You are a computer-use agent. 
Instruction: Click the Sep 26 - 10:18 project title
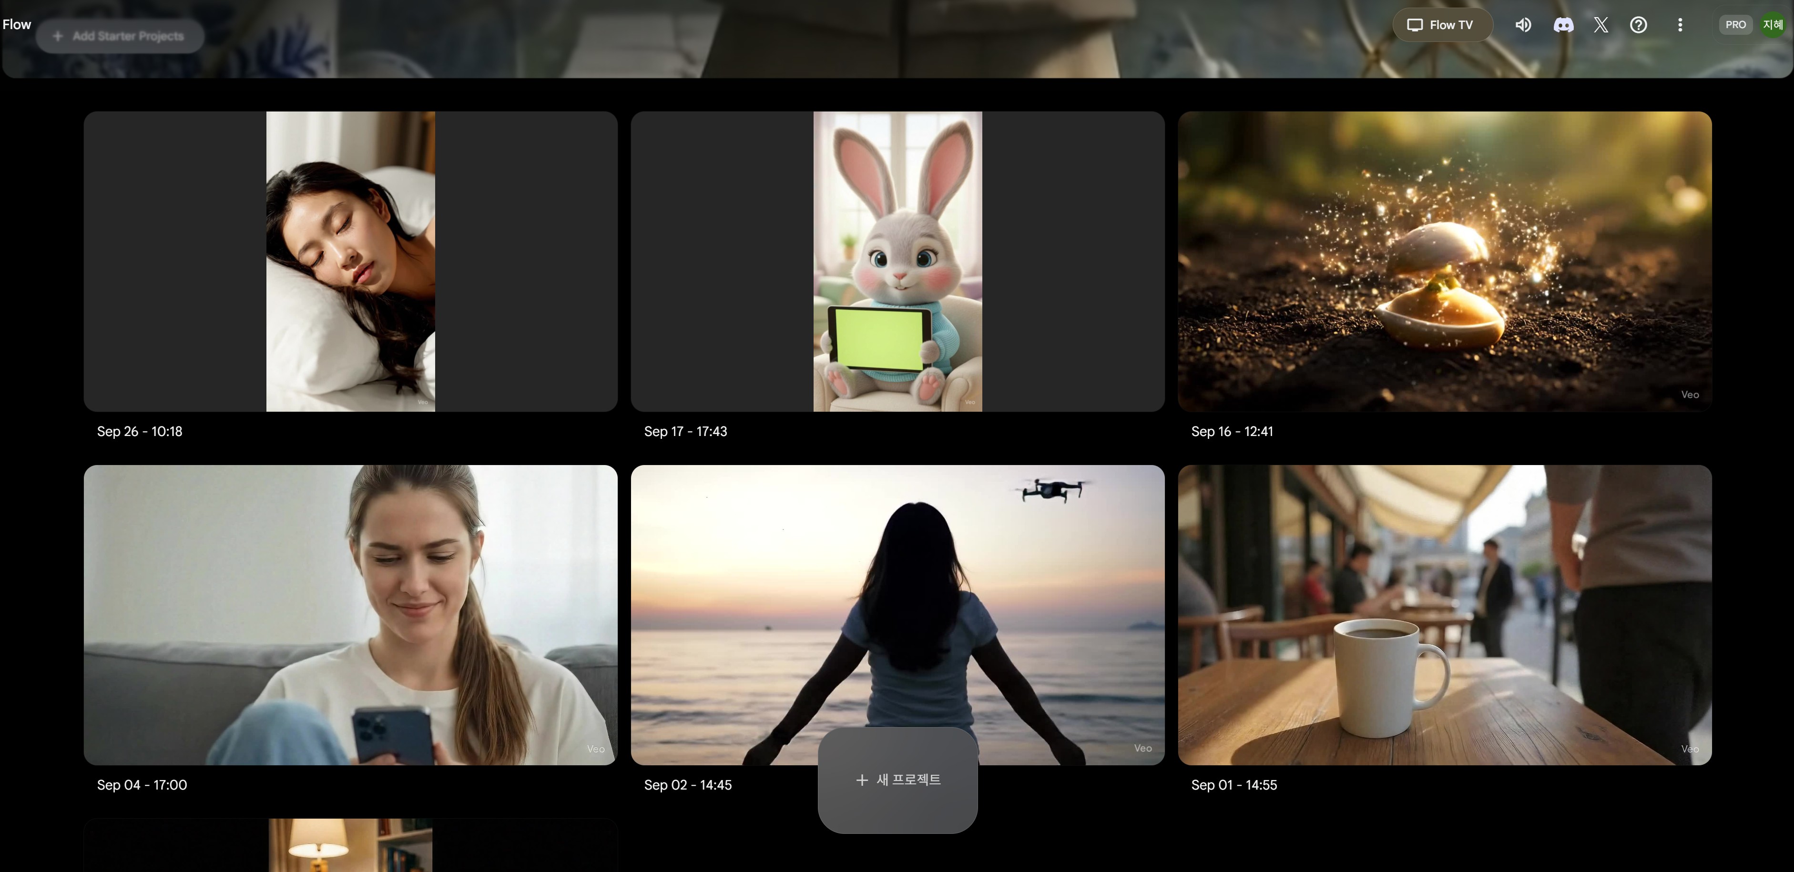click(139, 432)
